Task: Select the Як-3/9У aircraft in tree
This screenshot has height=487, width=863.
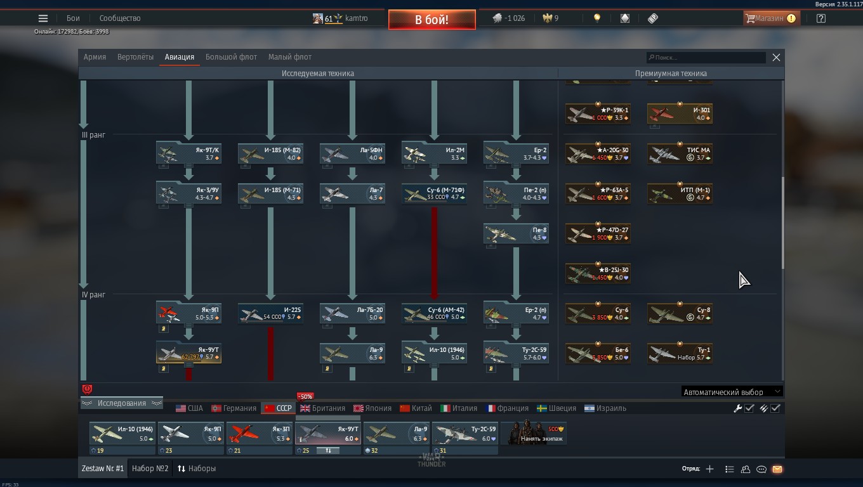Action: coord(188,193)
